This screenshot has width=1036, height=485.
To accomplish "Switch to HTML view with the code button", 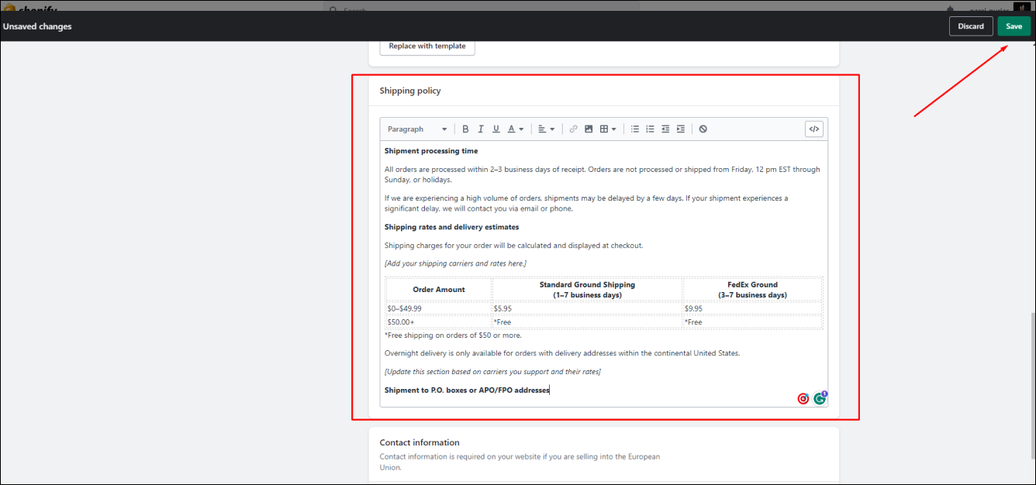I will pos(813,129).
